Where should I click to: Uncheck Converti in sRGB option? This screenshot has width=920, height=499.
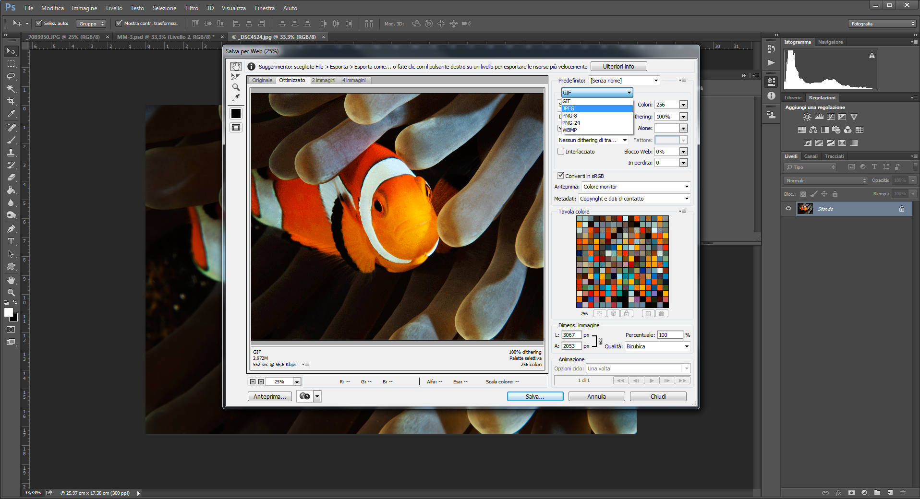pyautogui.click(x=561, y=176)
